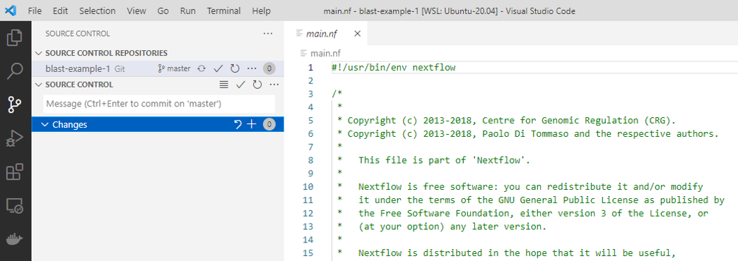Open more actions for blast-example-1 repository row
The width and height of the screenshot is (738, 261).
point(252,68)
